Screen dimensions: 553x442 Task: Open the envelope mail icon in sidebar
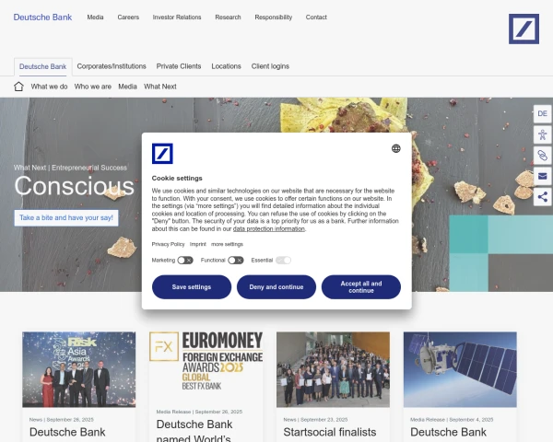[542, 176]
